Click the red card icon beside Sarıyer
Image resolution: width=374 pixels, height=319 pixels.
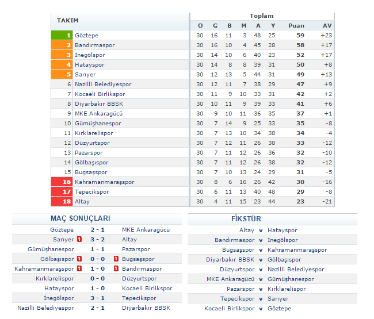79,239
